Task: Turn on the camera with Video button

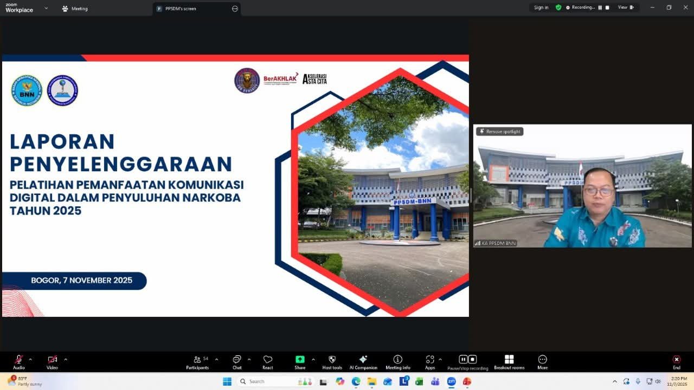Action: (52, 360)
